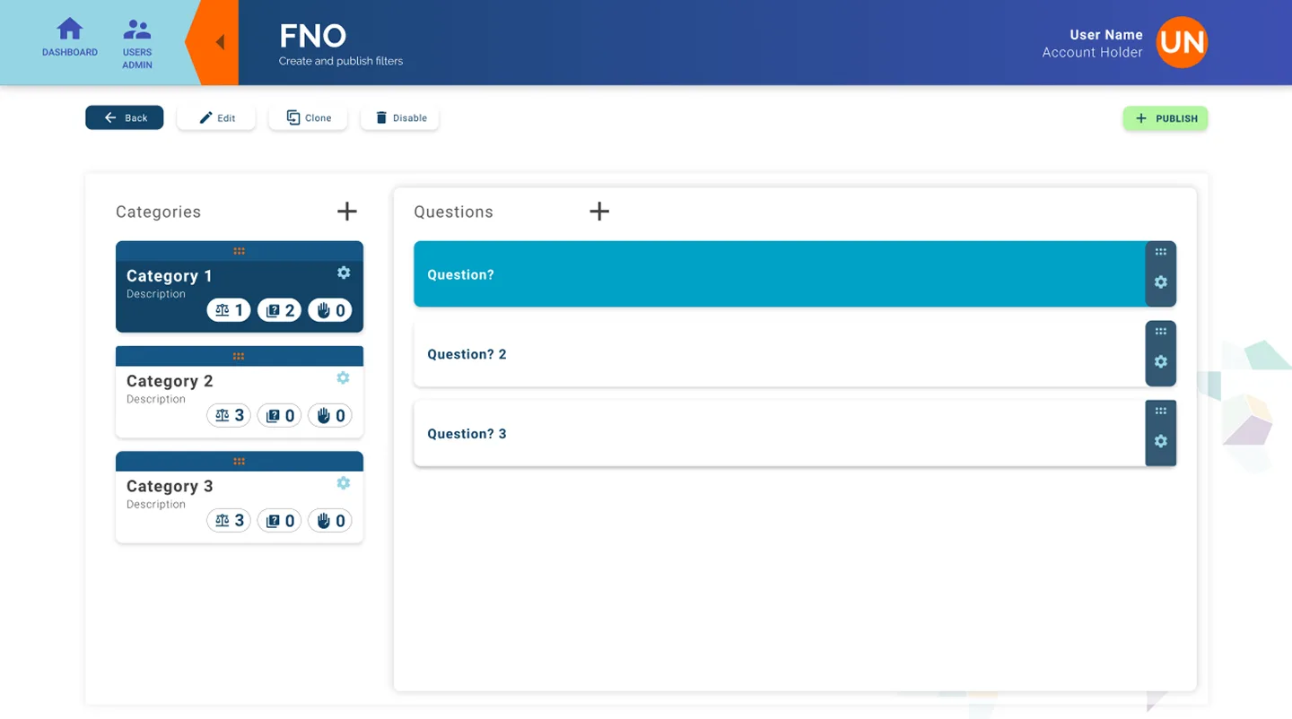Screen dimensions: 1292x719
Task: Add a new question with plus icon
Action: [599, 212]
